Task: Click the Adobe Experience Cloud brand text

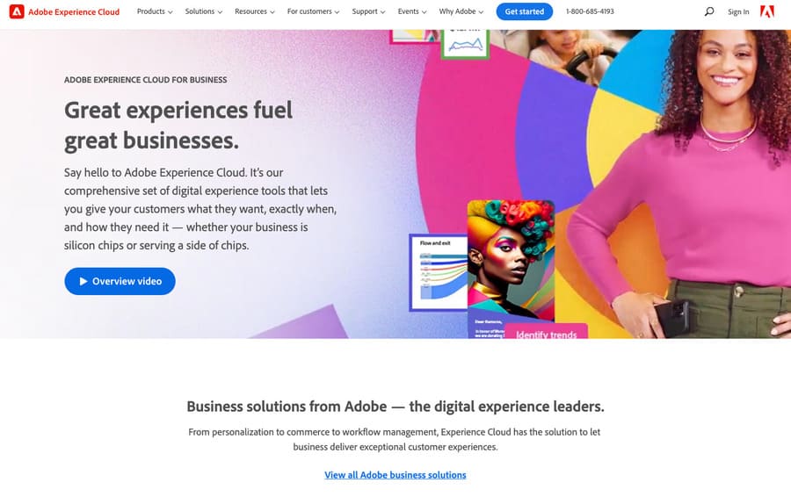Action: click(74, 11)
